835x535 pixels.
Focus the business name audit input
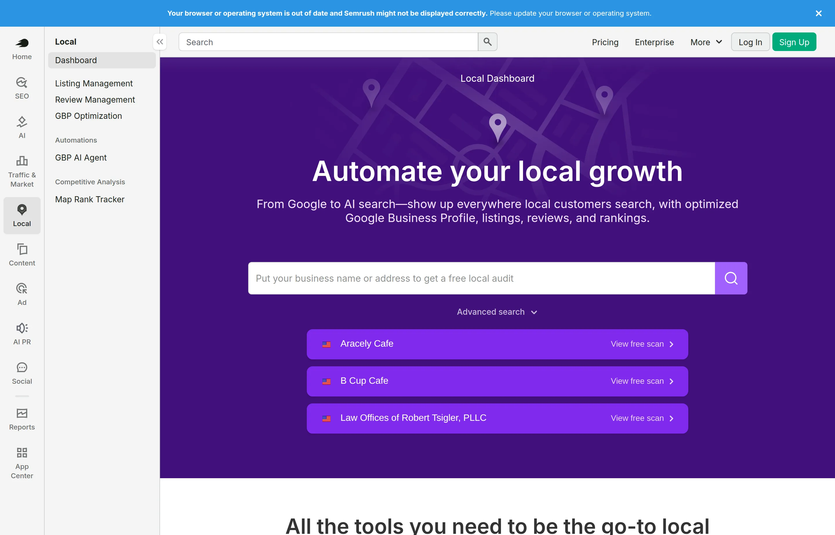click(x=482, y=278)
